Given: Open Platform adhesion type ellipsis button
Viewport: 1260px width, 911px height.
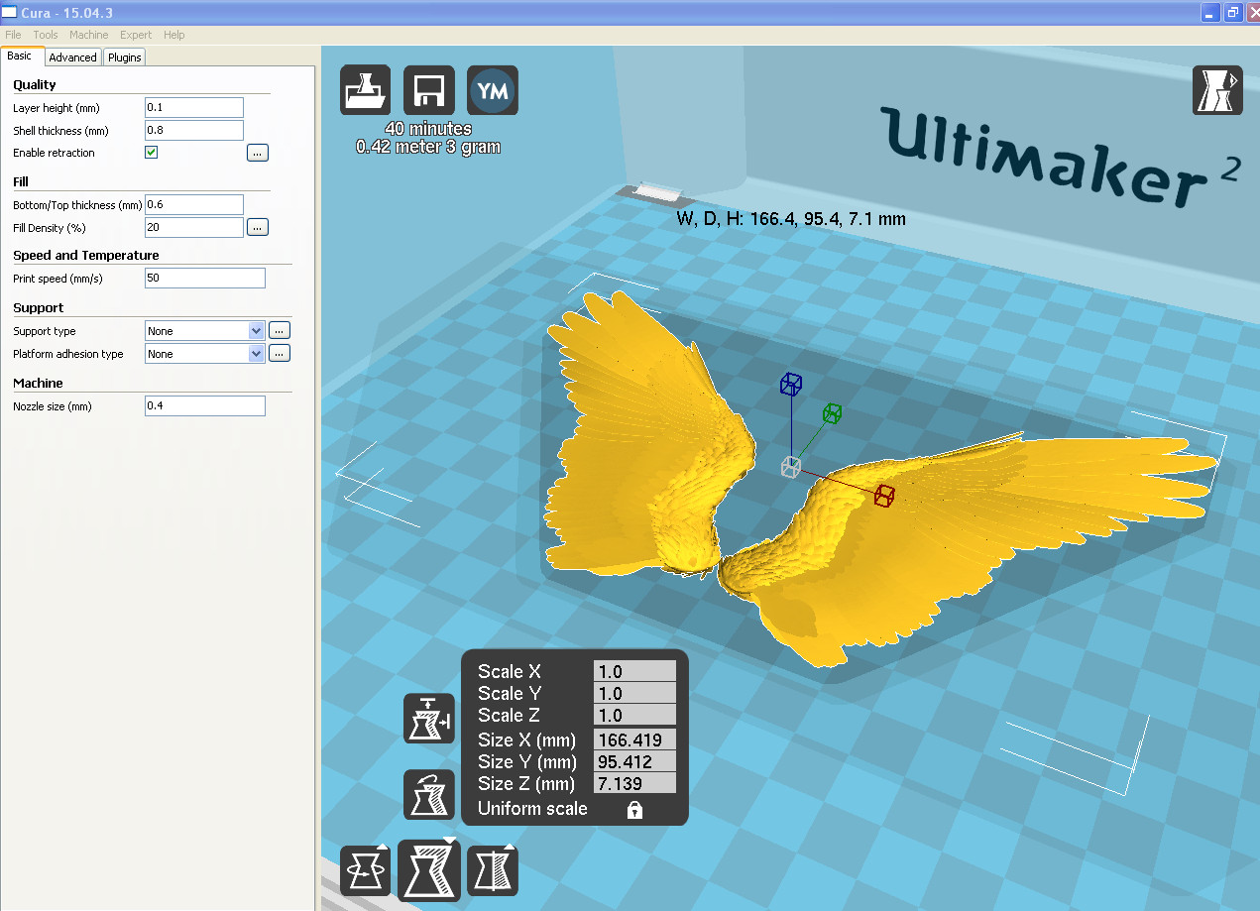Looking at the screenshot, I should 280,353.
